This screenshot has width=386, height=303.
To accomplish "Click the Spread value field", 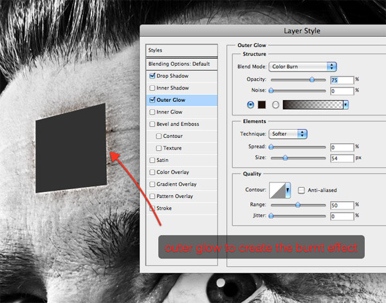I will click(342, 147).
